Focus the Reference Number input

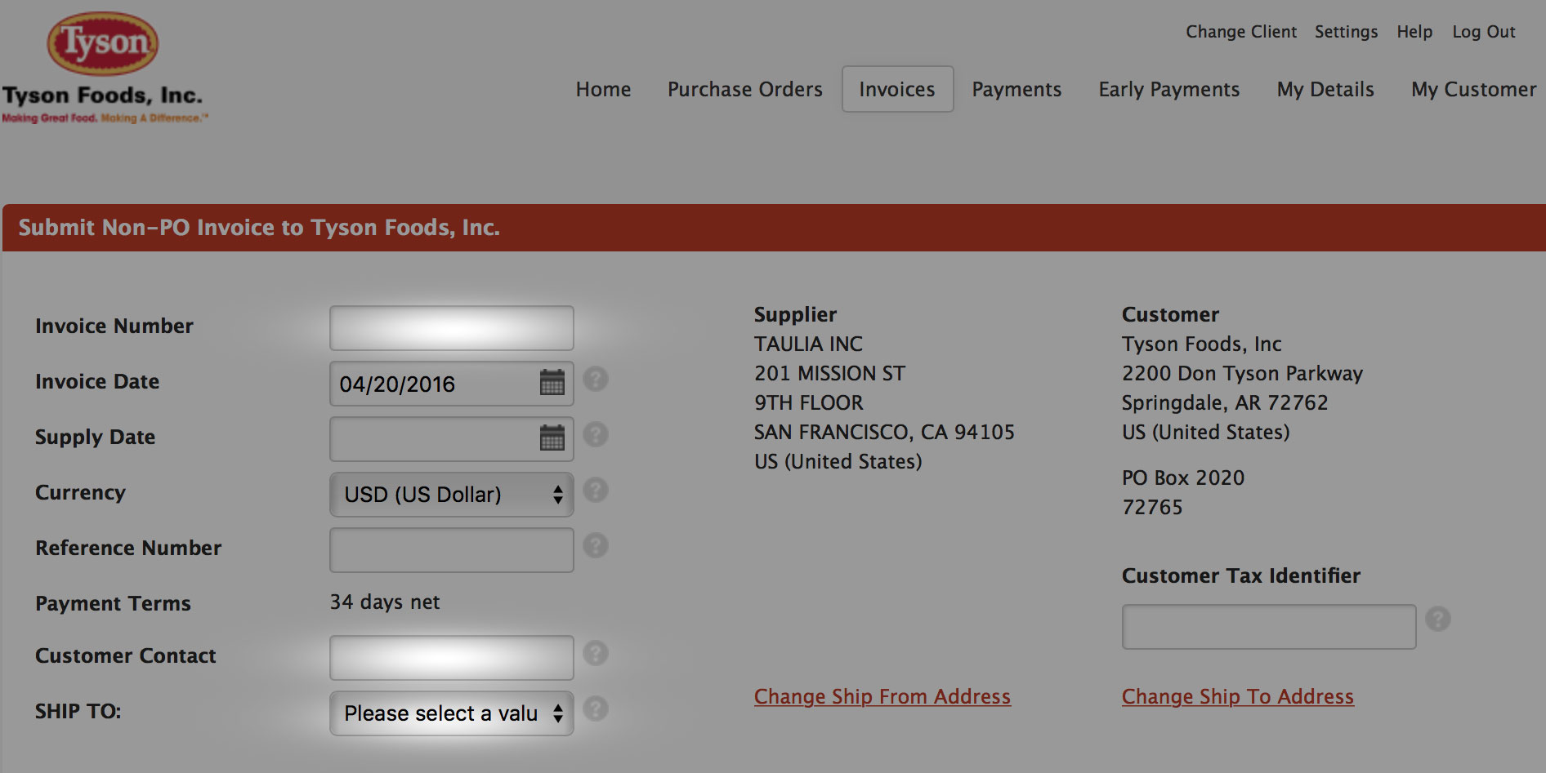click(x=452, y=550)
